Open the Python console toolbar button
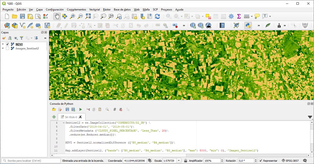 pos(248,26)
